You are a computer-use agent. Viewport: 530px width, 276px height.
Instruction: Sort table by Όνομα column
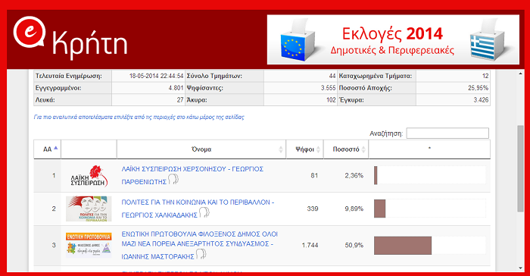[x=201, y=149]
